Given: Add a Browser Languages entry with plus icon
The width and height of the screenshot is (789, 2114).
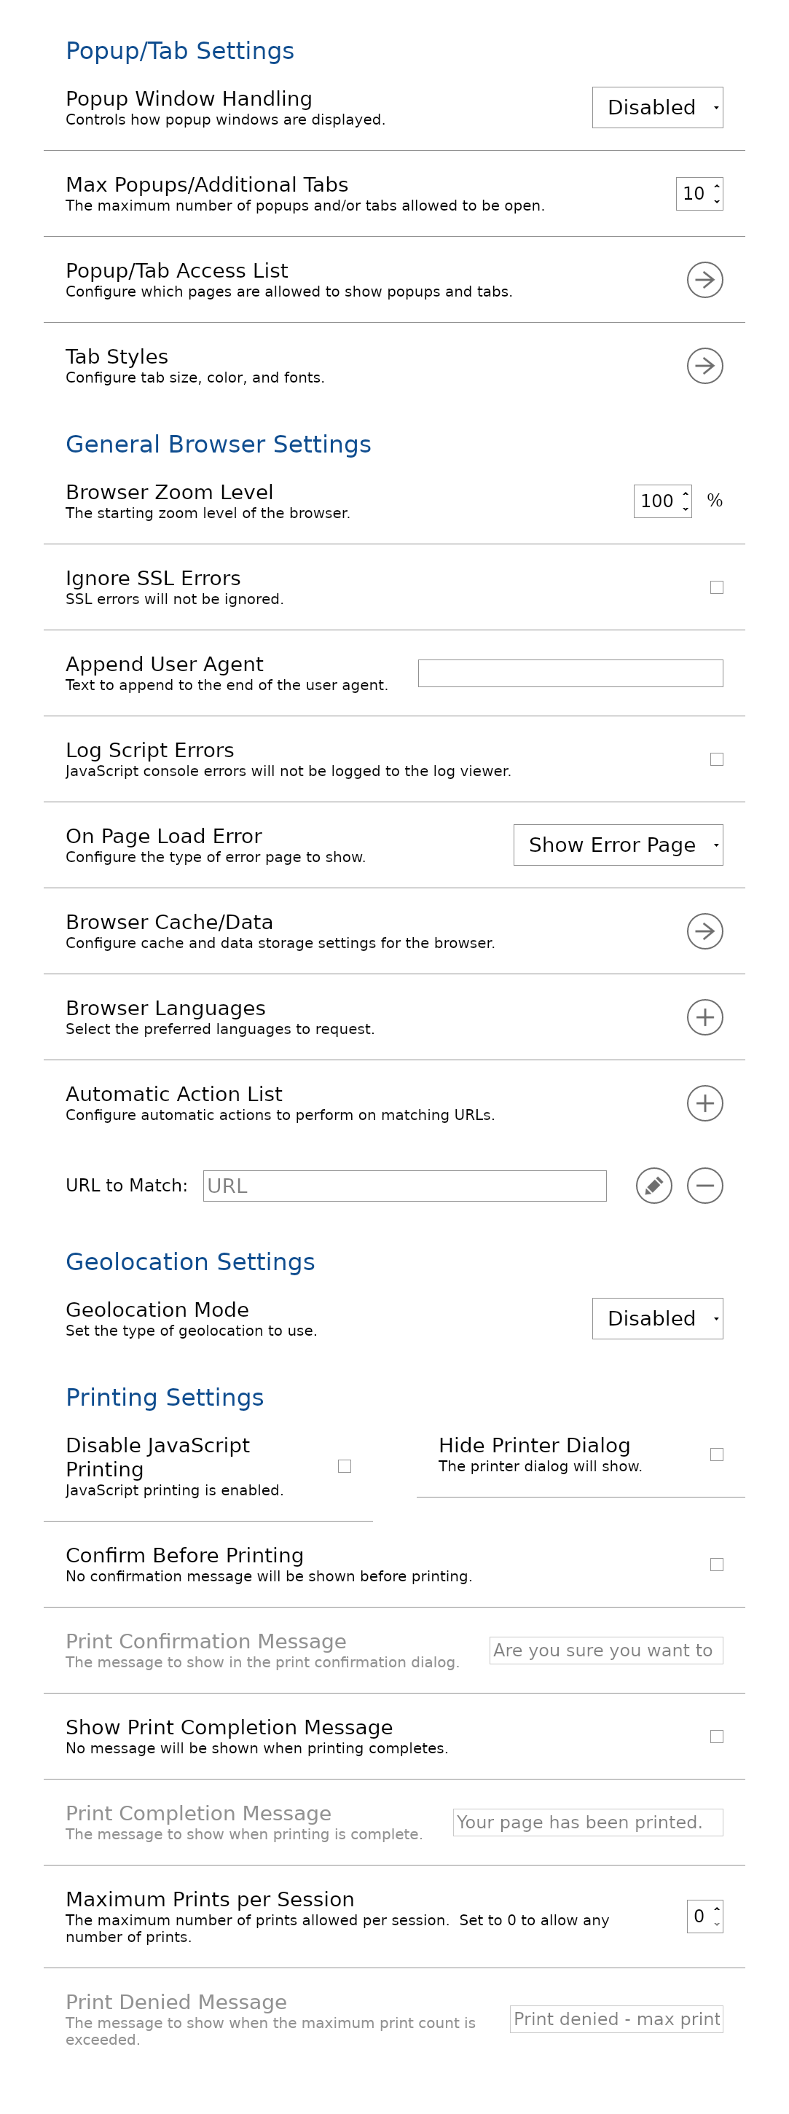Looking at the screenshot, I should click(x=704, y=1017).
